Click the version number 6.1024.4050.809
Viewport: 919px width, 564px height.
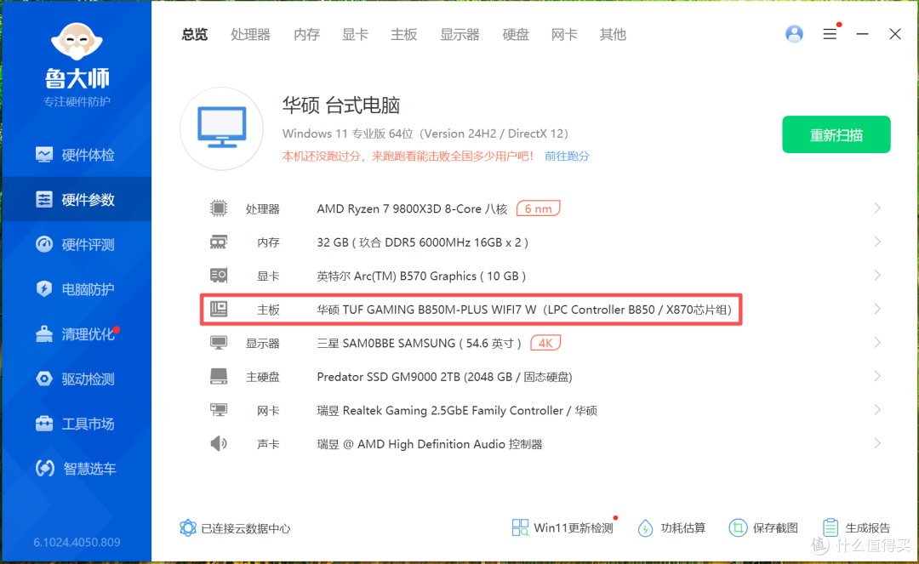coord(77,543)
